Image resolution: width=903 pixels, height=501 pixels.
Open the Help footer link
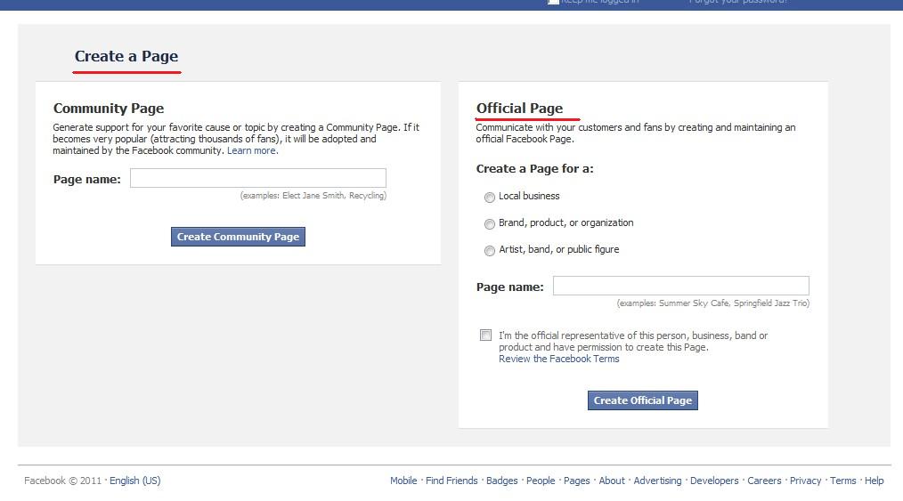point(874,481)
